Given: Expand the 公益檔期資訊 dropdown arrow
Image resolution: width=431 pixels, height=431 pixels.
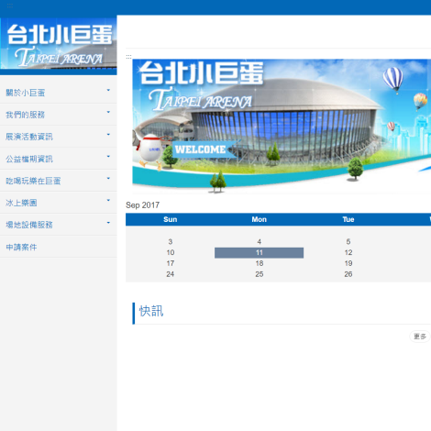Looking at the screenshot, I should pyautogui.click(x=108, y=157).
